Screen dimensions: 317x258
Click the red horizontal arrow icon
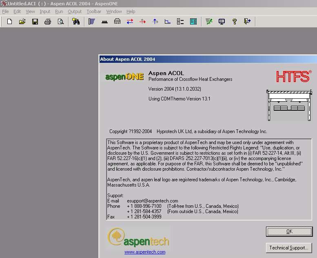tap(142, 22)
